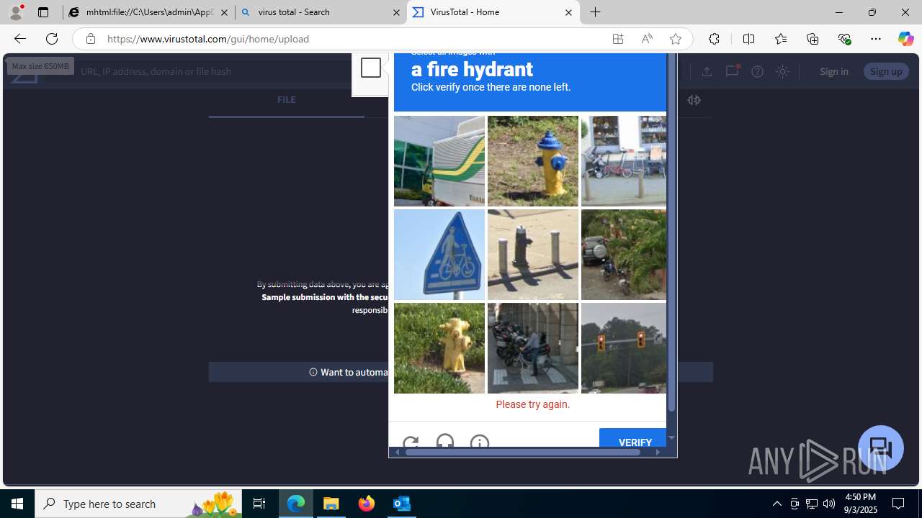This screenshot has height=518, width=922.
Task: Click the VERIFY button
Action: coord(634,439)
